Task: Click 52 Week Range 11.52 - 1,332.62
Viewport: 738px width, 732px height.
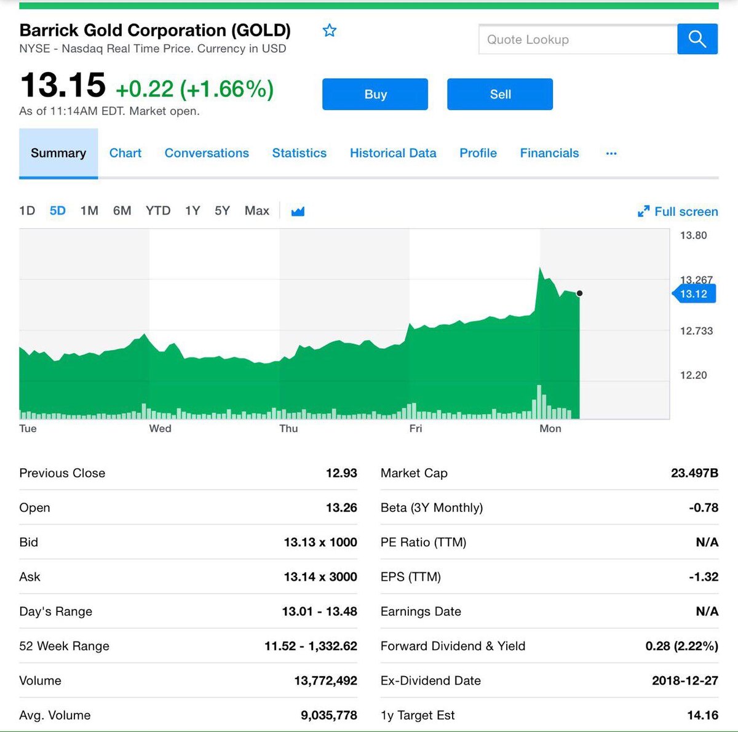Action: (x=311, y=646)
